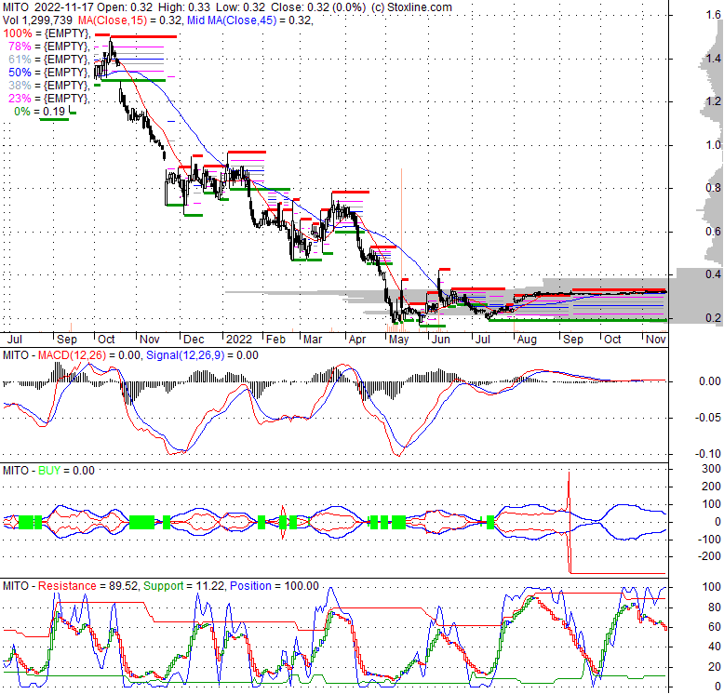Screen dimensions: 724x694
Task: Click the -0.05 MACD axis value
Action: pyautogui.click(x=708, y=418)
